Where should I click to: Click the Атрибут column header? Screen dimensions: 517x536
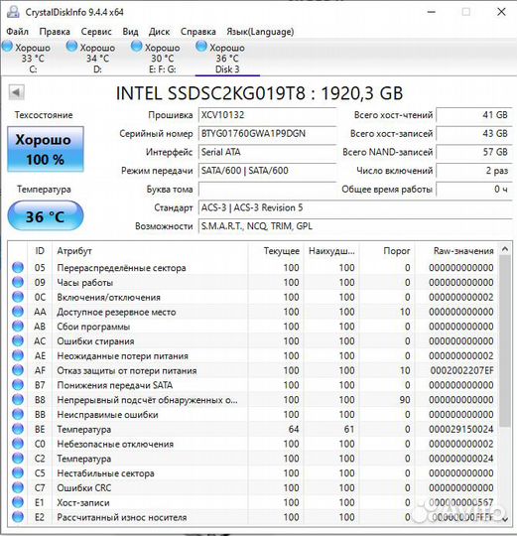(150, 251)
